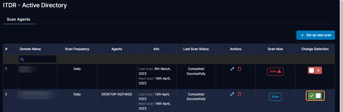
Task: Start scan for DESKTOP-5Q7HKSS agent
Action: pos(275,97)
